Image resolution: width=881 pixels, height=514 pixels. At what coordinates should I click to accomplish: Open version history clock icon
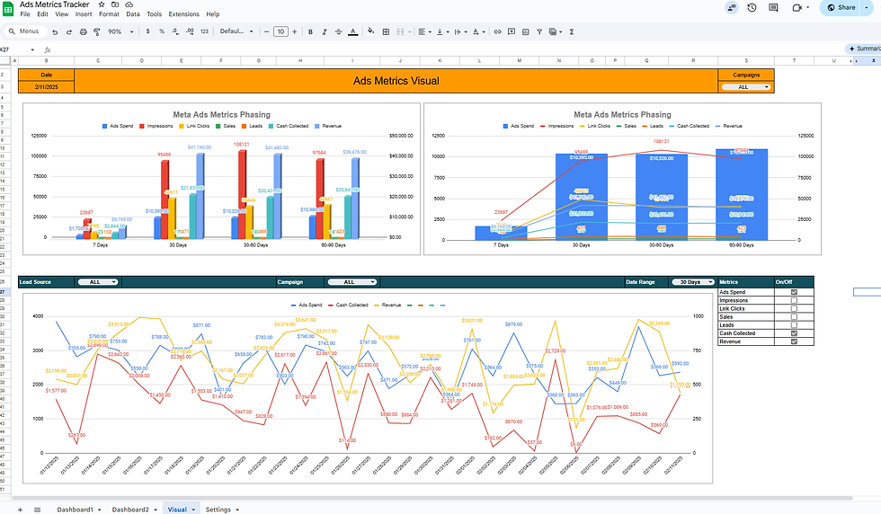pos(752,7)
